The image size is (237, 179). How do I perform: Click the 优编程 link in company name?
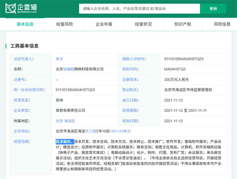pyautogui.click(x=69, y=69)
